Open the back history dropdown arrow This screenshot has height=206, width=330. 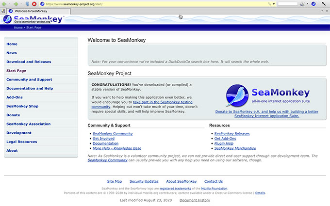(9, 4)
